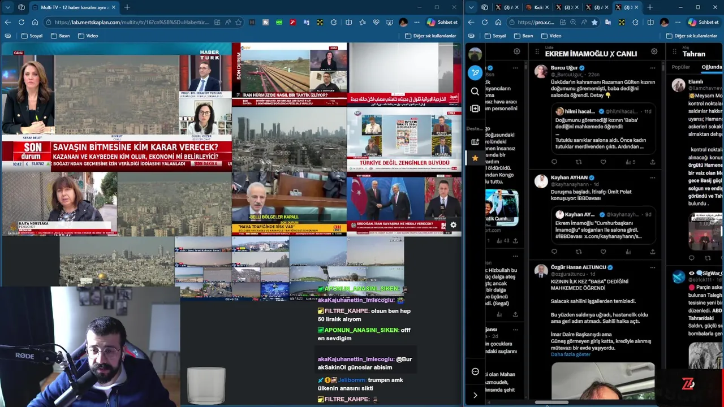Screen dimensions: 724x407
Task: Click the Multi TV address bar URL
Action: (x=132, y=22)
